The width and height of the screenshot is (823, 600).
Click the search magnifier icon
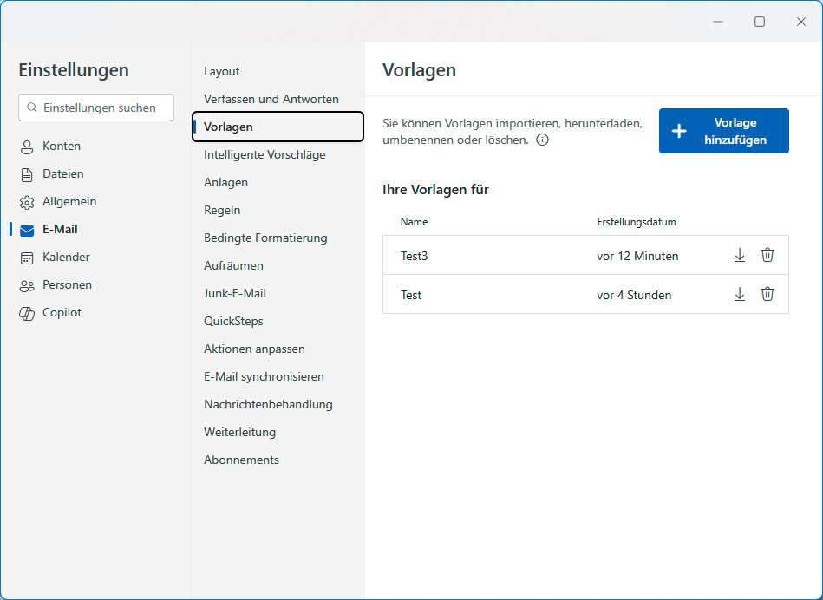pos(32,108)
